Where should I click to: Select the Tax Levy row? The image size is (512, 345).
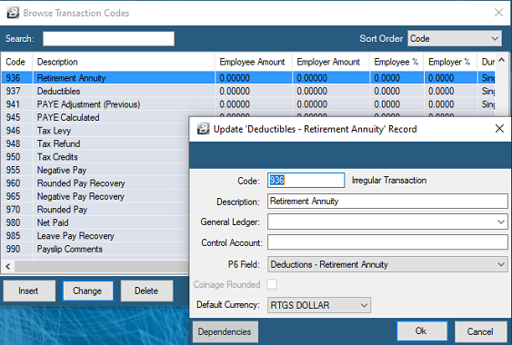point(95,131)
